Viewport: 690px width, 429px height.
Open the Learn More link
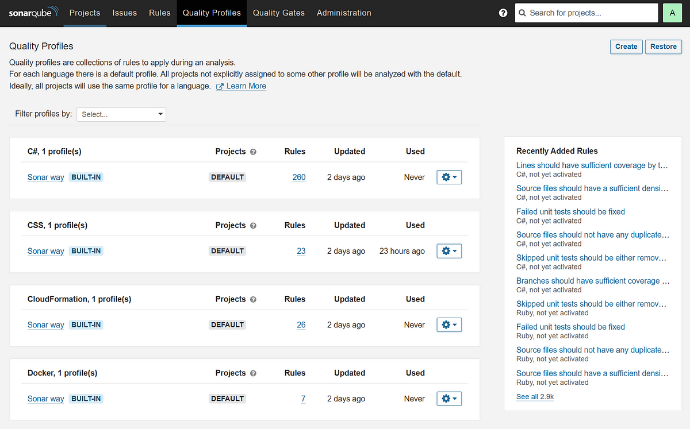click(x=246, y=86)
